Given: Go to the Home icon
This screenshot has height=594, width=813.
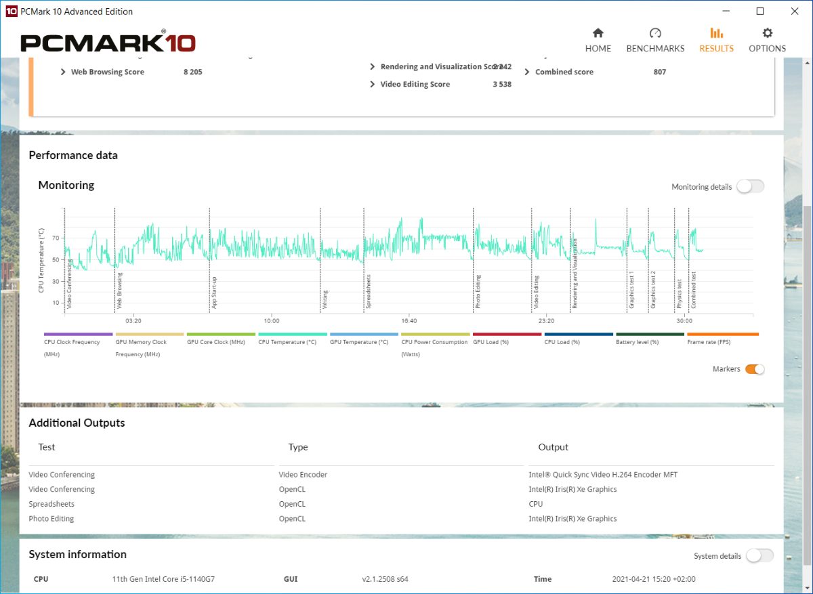Looking at the screenshot, I should (598, 34).
